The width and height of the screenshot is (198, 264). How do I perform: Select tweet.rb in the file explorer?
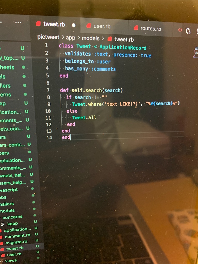tap(15, 249)
